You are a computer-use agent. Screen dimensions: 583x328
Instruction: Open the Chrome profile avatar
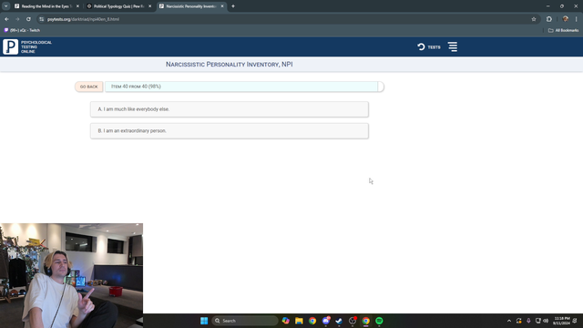tap(565, 19)
